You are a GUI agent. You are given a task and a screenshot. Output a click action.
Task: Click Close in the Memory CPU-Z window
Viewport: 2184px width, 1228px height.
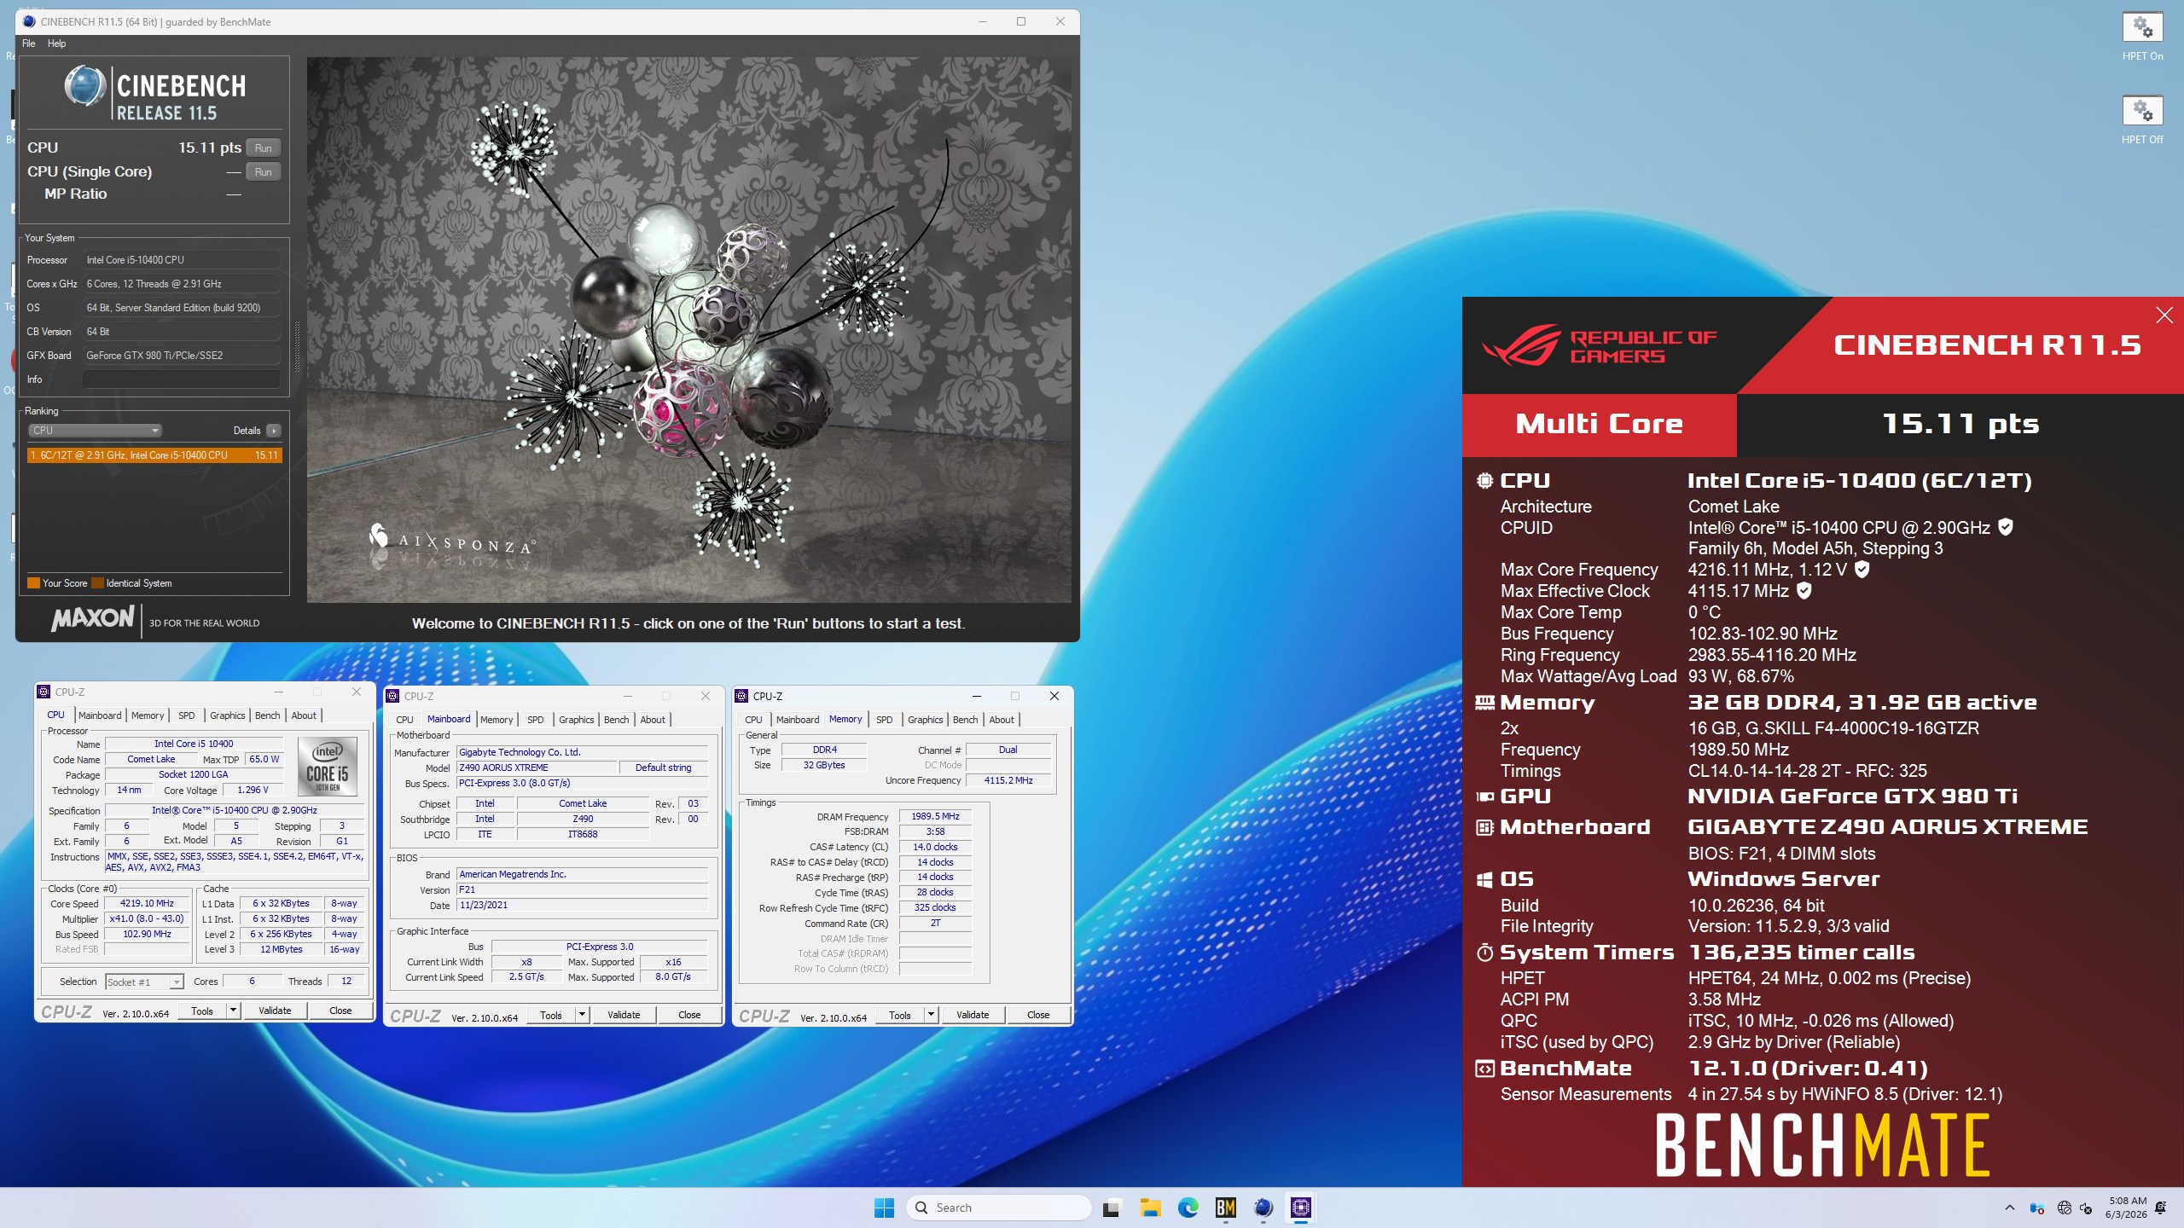[x=1038, y=1015]
